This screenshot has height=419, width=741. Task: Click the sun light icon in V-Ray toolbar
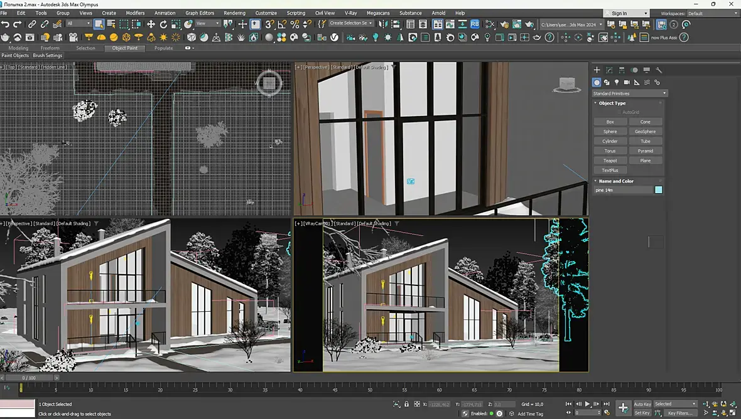tap(163, 37)
